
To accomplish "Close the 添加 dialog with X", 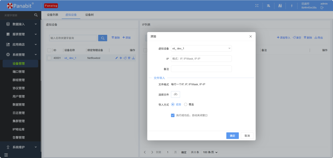I will [251, 36].
